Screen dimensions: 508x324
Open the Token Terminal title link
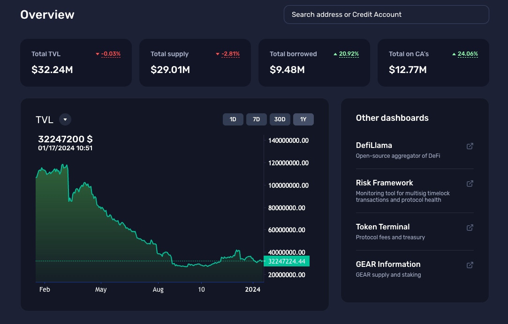pyautogui.click(x=382, y=227)
